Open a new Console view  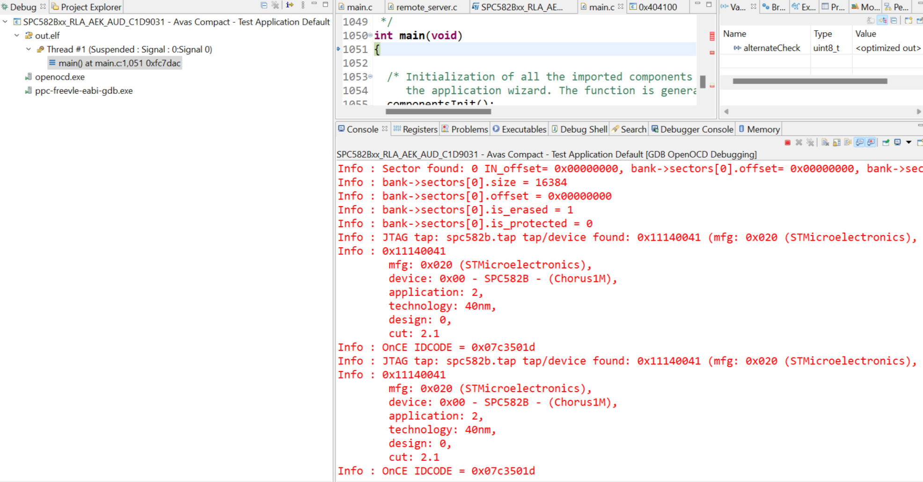(920, 142)
